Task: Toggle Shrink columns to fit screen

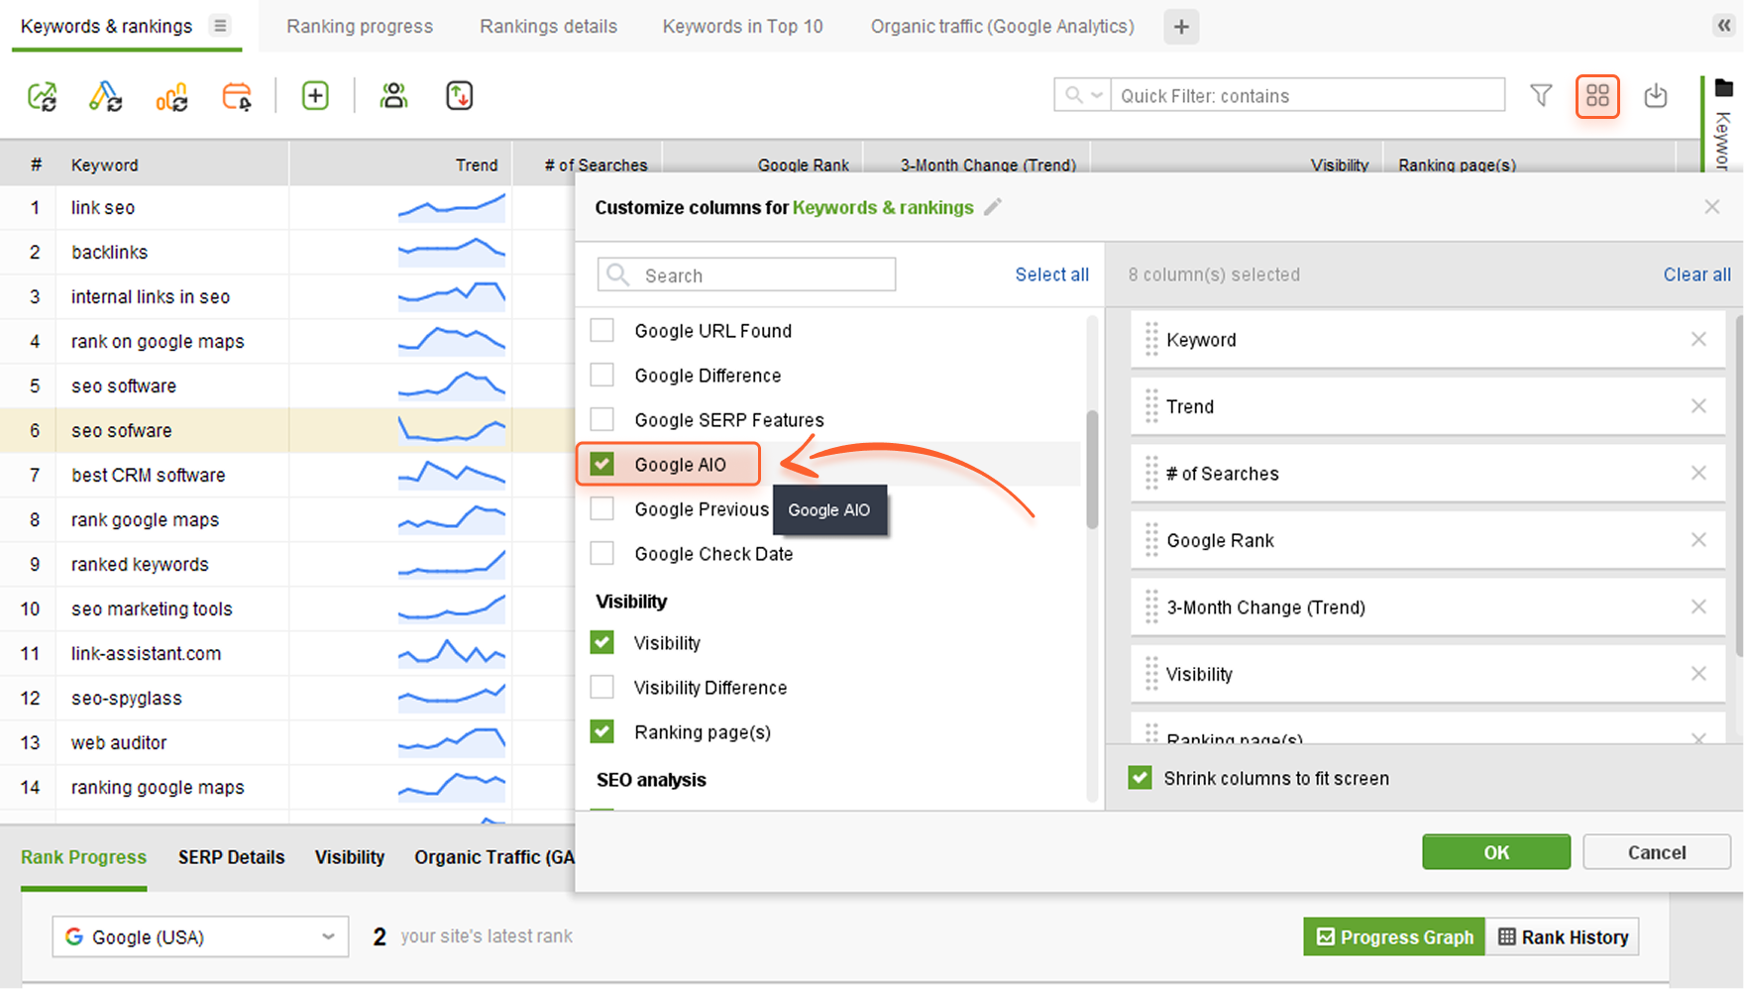Action: pyautogui.click(x=1141, y=778)
